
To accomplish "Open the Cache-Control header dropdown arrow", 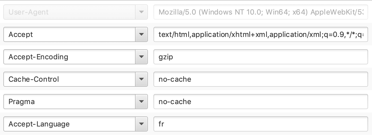I will pyautogui.click(x=141, y=79).
